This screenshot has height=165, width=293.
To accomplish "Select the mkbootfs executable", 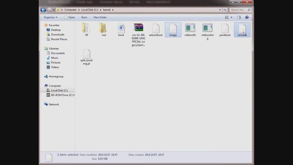I will pyautogui.click(x=190, y=29).
